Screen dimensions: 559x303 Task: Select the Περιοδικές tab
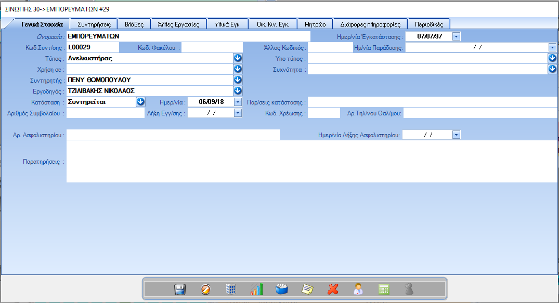click(429, 24)
